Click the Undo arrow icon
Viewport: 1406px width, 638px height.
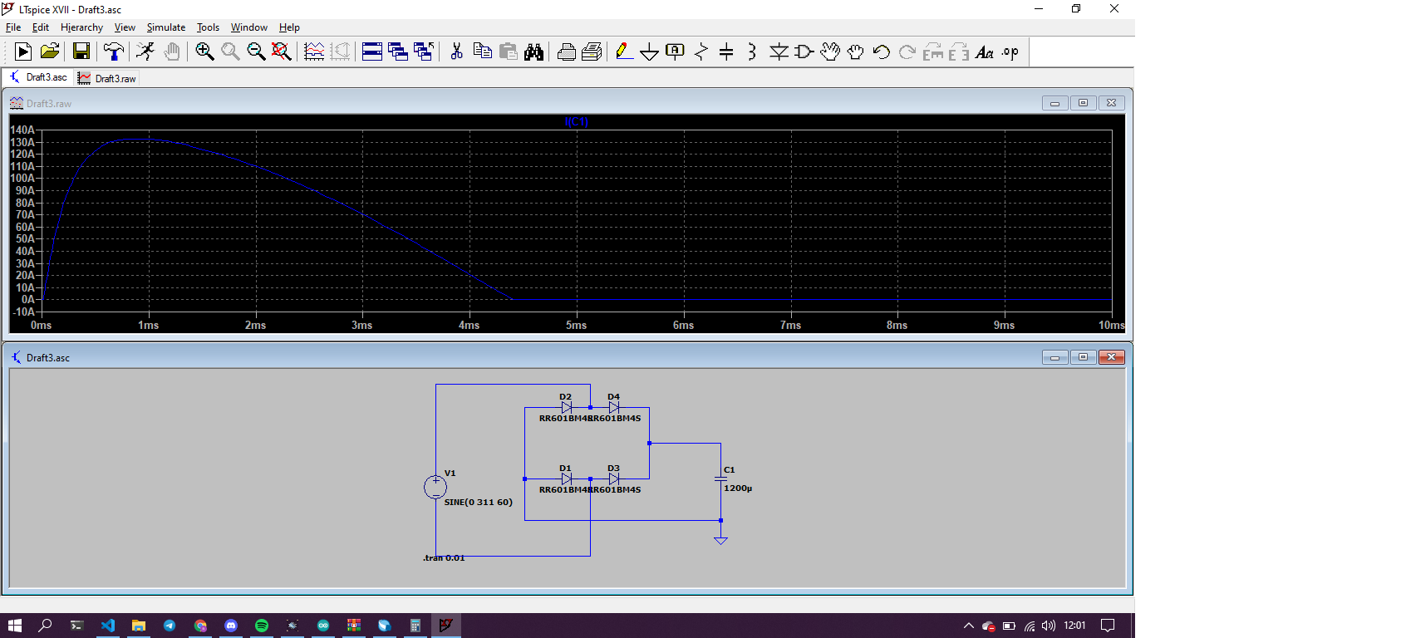point(881,52)
